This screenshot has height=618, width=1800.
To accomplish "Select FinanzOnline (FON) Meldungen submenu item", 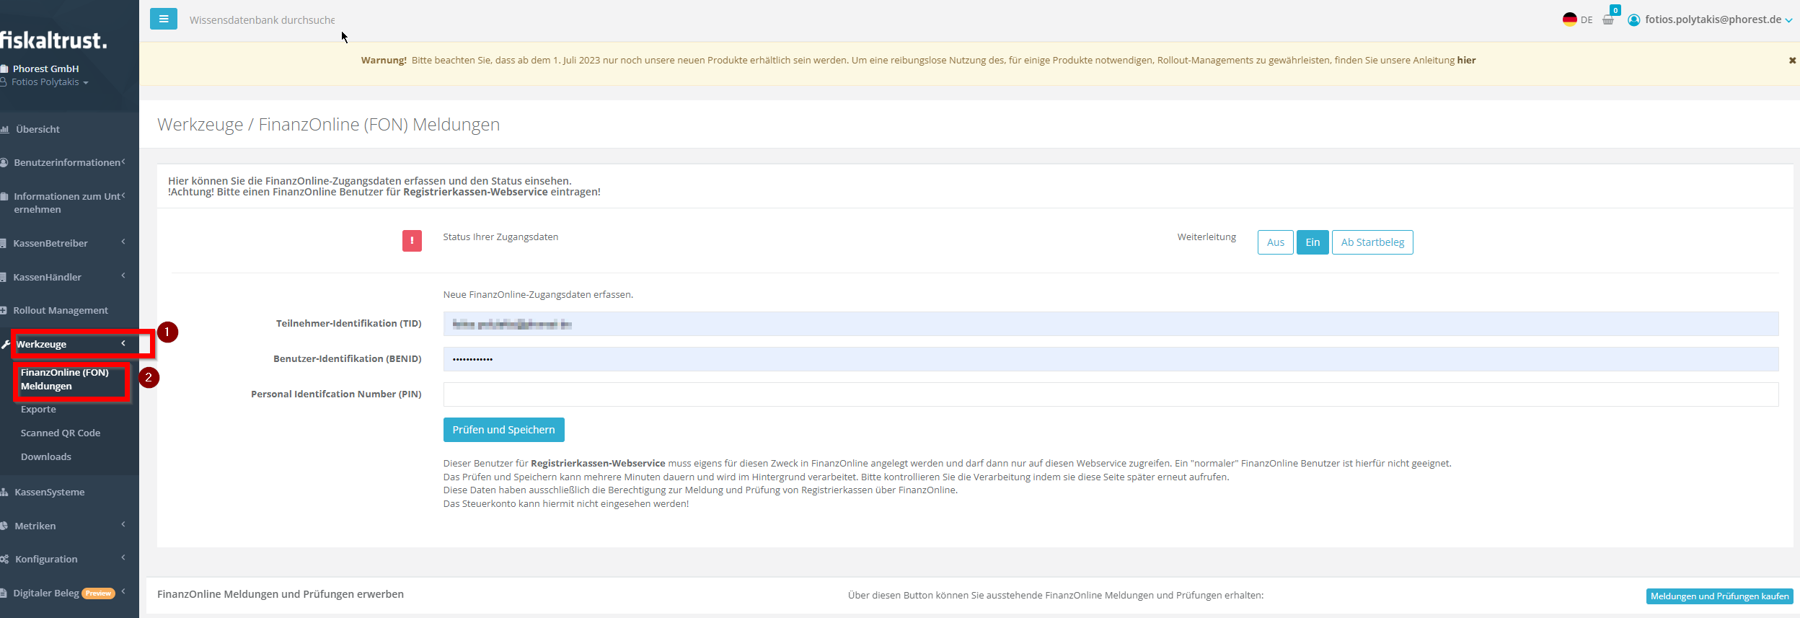I will coord(65,379).
